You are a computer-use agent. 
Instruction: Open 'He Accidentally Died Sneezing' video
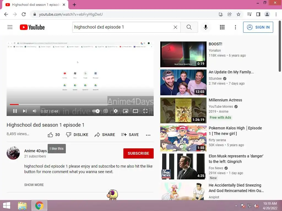pyautogui.click(x=236, y=188)
